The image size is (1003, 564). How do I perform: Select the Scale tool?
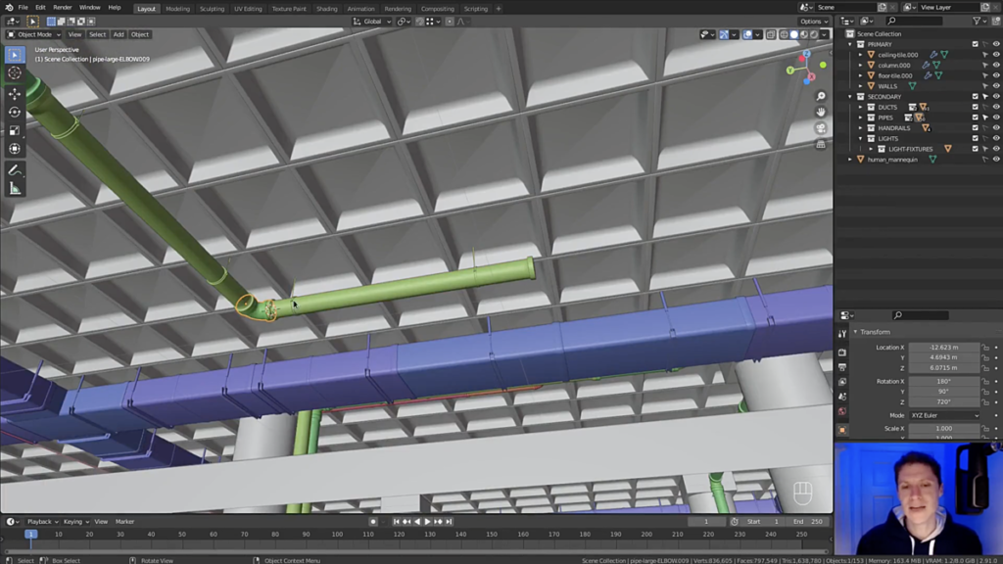click(15, 130)
